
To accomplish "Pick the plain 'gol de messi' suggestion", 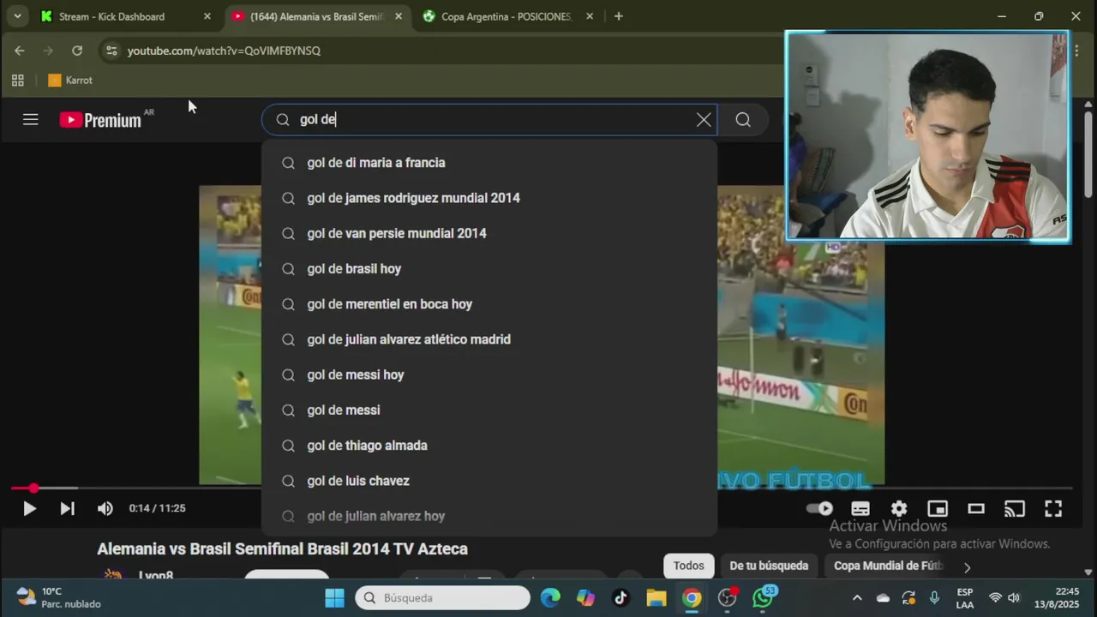I will 489,410.
